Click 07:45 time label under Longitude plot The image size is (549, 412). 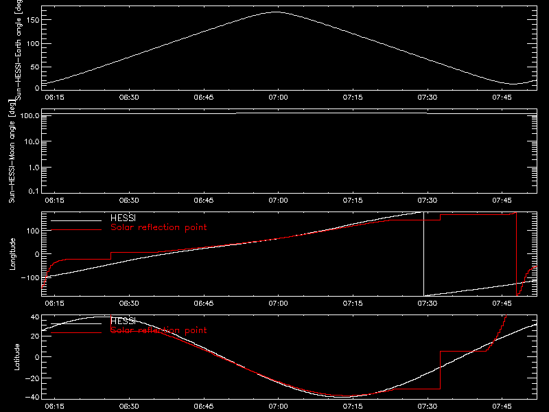[502, 304]
